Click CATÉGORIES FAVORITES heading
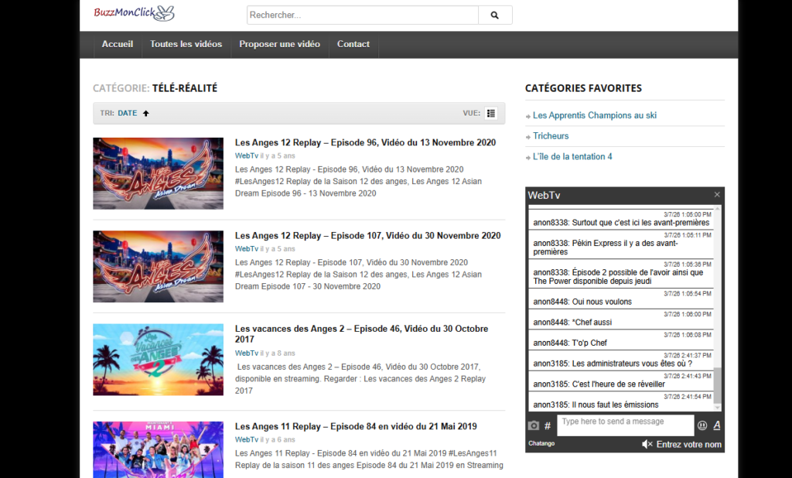 [x=583, y=88]
